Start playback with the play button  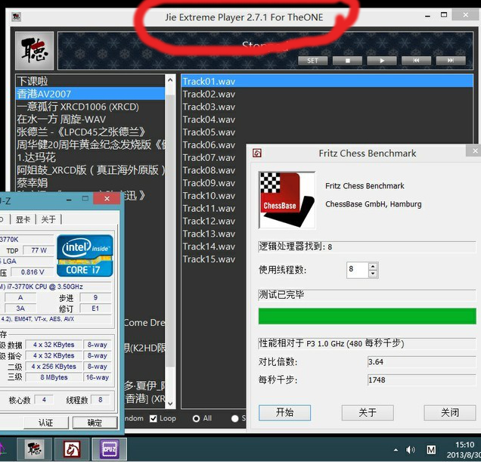[x=382, y=60]
